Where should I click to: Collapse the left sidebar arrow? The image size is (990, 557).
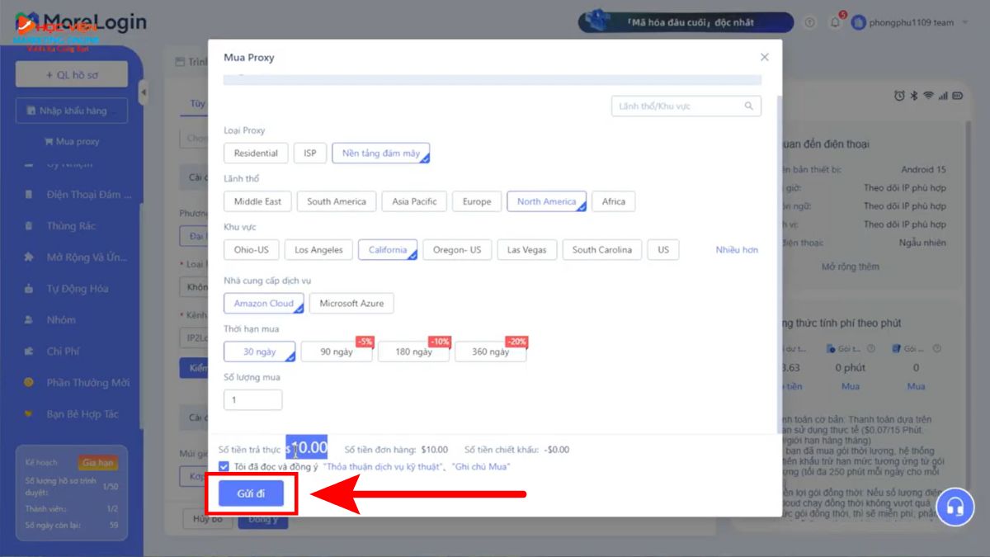pos(143,92)
